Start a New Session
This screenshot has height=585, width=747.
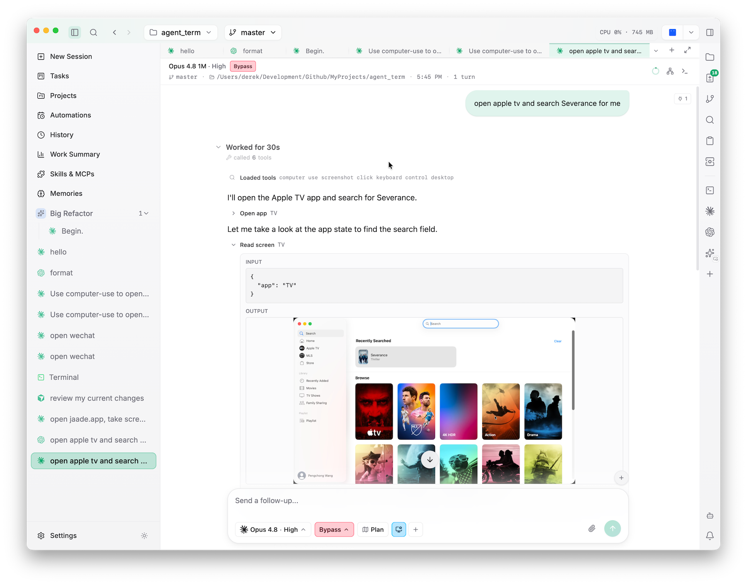93,56
